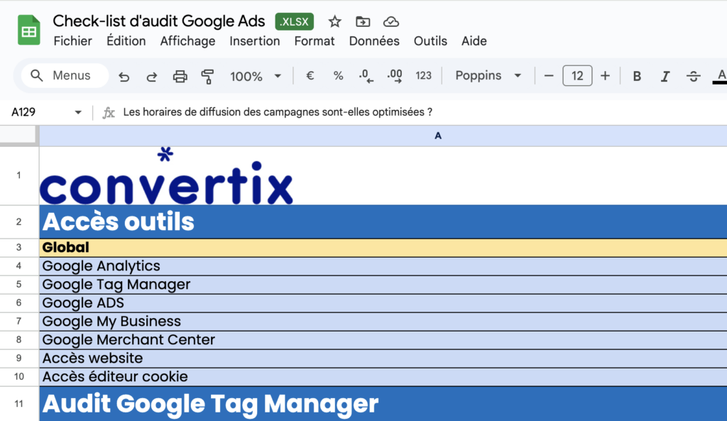Image resolution: width=727 pixels, height=421 pixels.
Task: Click the move to folder icon
Action: pos(363,22)
